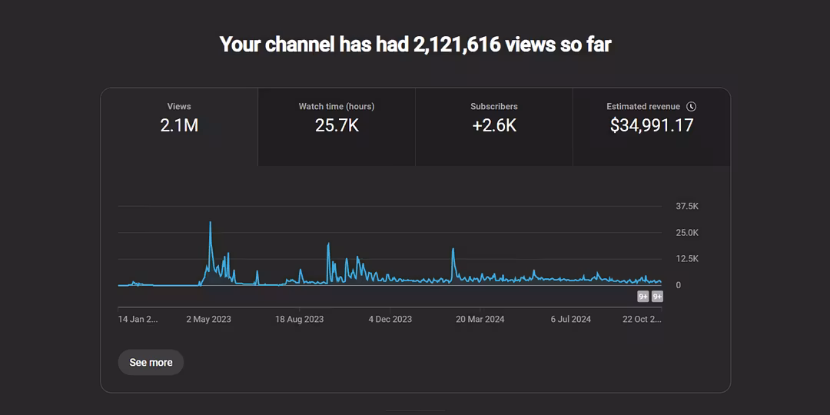830x415 pixels.
Task: Switch to the Watch time (hours) tab
Action: click(337, 118)
